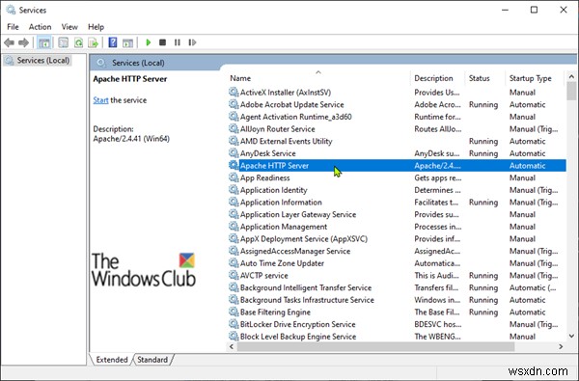
Task: Click the vertical scrollbar down arrow
Action: (571, 336)
